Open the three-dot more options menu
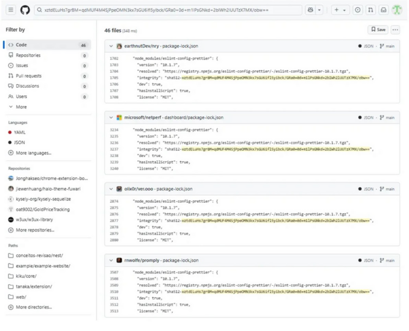 pos(395,29)
